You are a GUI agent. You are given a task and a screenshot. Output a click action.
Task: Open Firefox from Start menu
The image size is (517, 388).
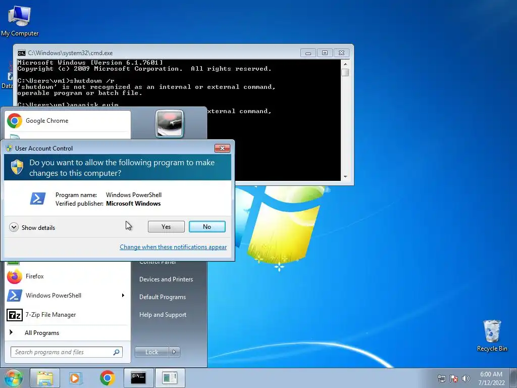[68, 276]
